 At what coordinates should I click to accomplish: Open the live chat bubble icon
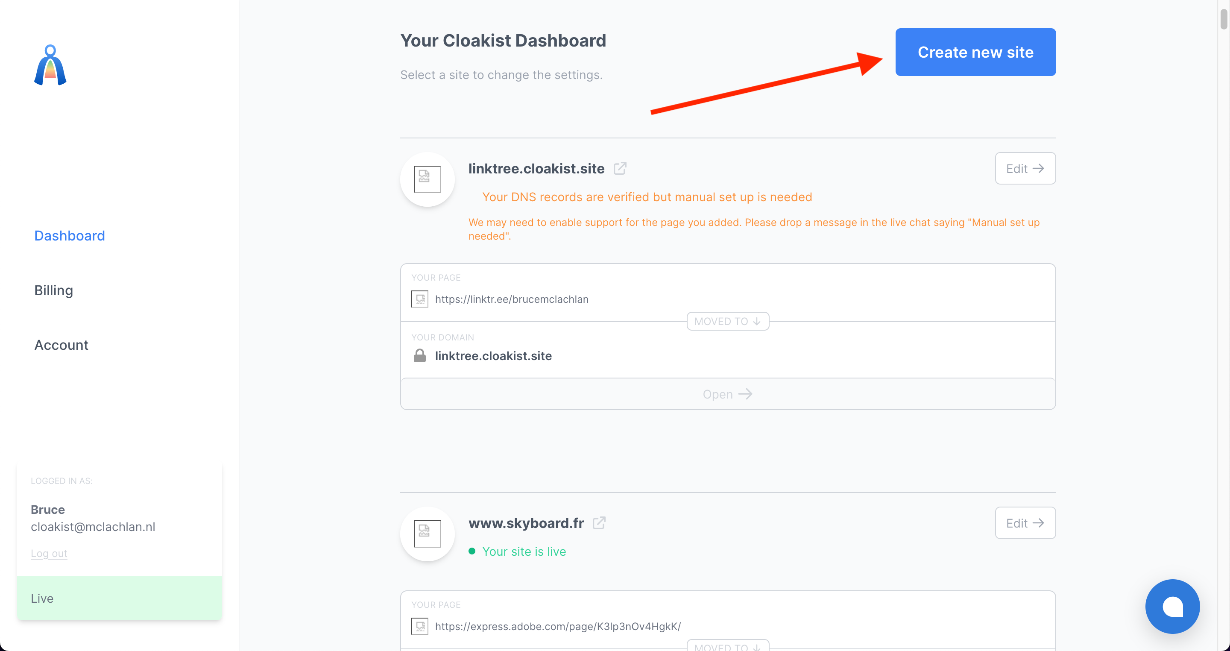coord(1172,606)
